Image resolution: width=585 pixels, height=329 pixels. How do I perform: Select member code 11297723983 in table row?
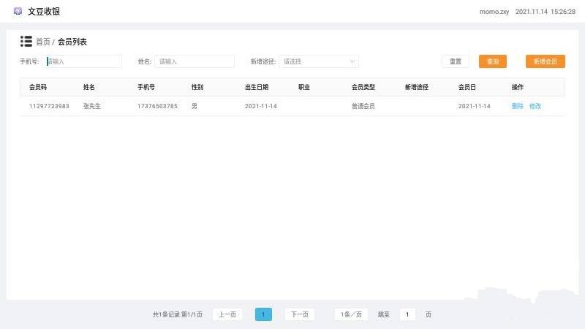49,106
